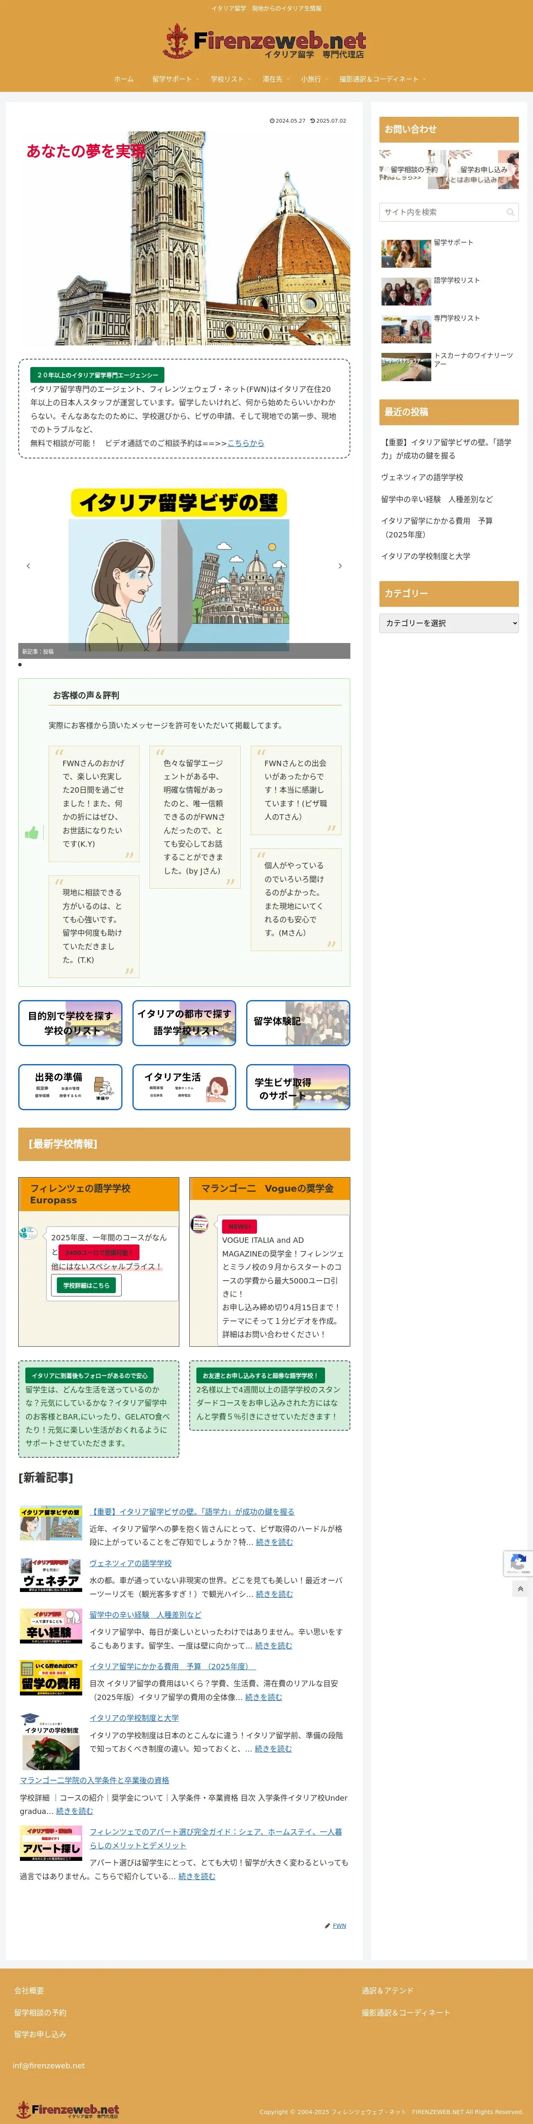Click the scroll-to-top arrow button
Image resolution: width=533 pixels, height=2124 pixels.
click(x=520, y=1589)
